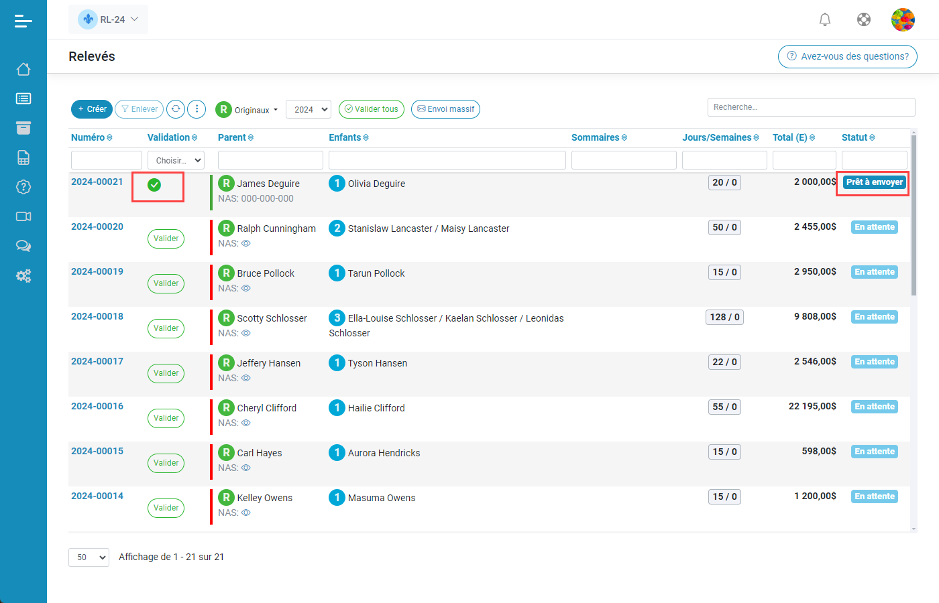This screenshot has height=603, width=939.
Task: Click the Recherche search field
Action: pyautogui.click(x=811, y=107)
